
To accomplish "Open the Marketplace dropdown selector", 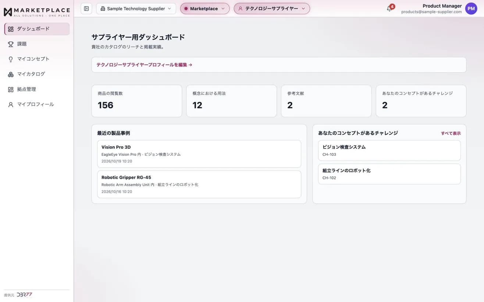I will tap(205, 8).
